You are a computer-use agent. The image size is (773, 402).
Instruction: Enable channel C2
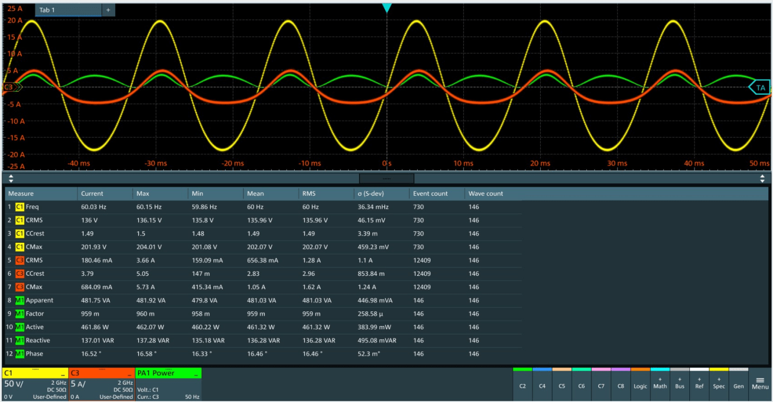[x=522, y=384]
